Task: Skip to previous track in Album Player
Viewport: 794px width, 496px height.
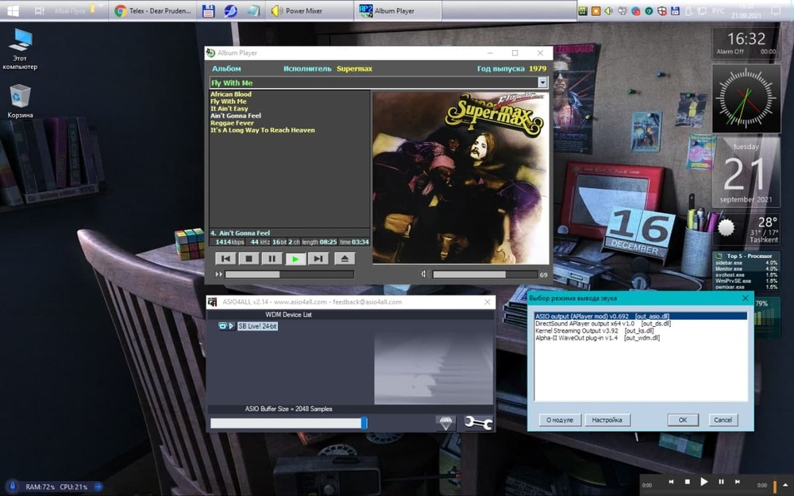Action: coord(225,259)
